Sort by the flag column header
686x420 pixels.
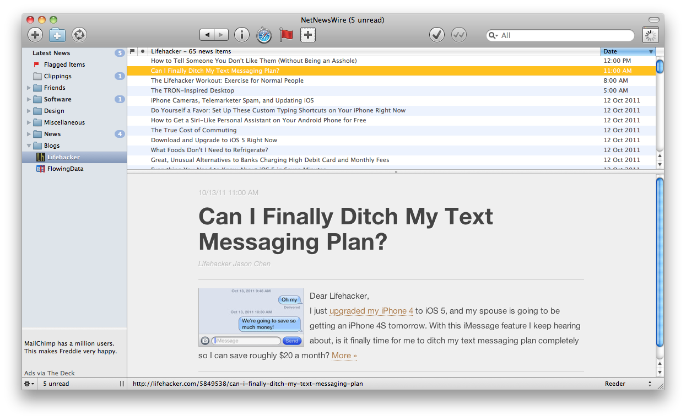tap(132, 51)
